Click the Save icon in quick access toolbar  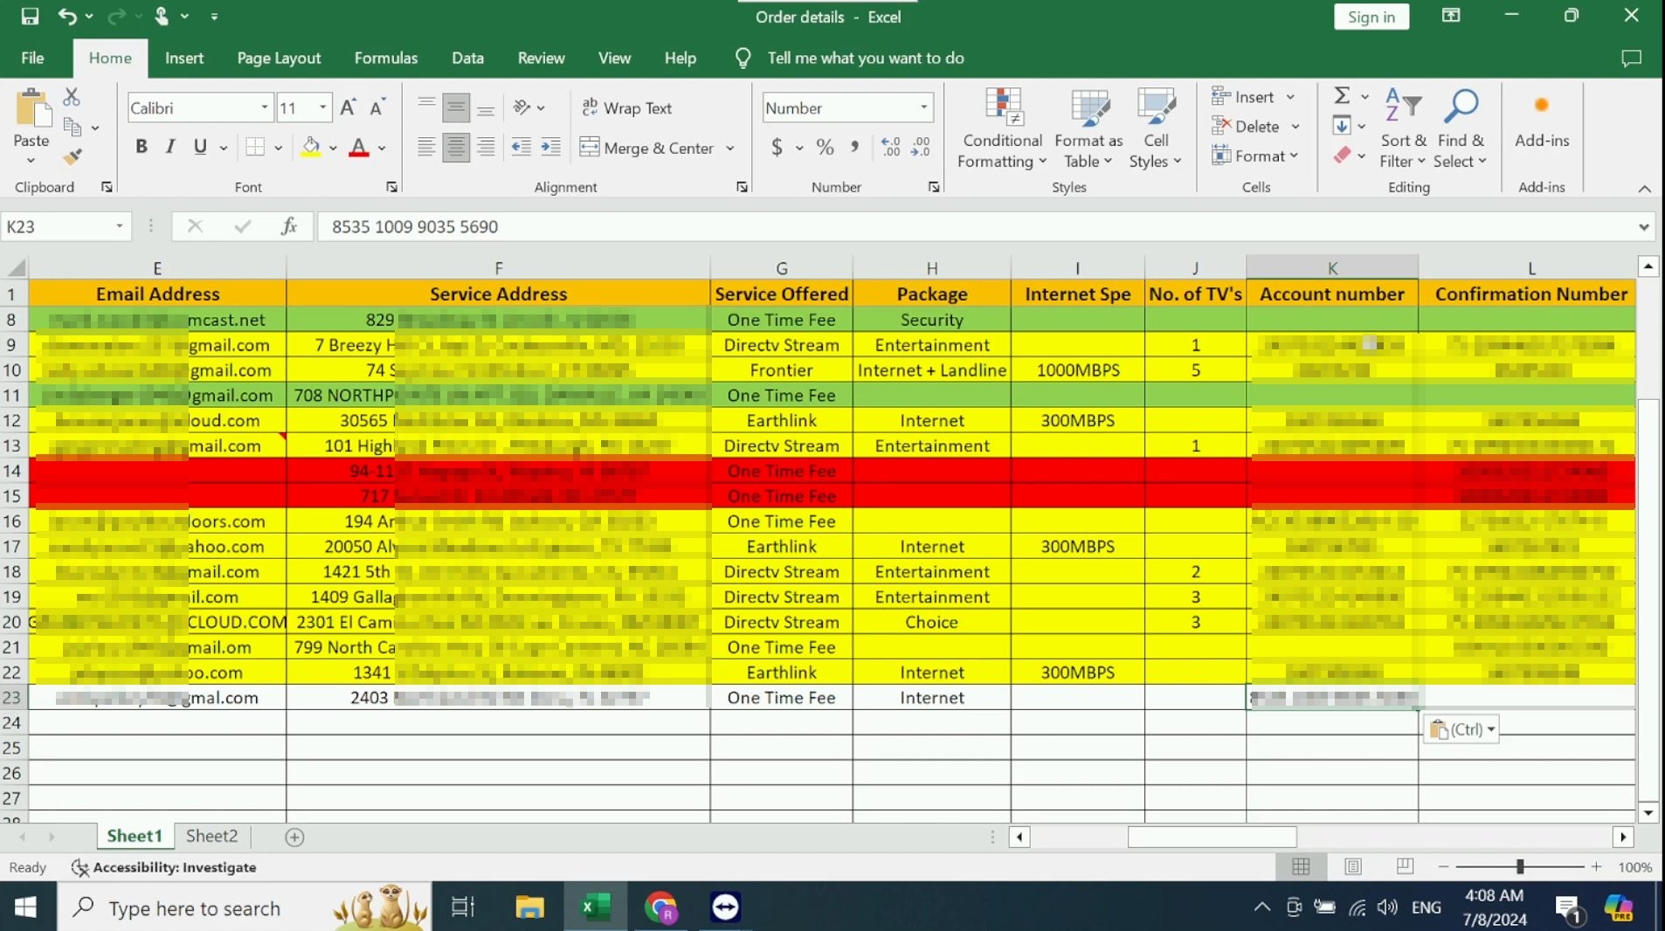(x=30, y=16)
